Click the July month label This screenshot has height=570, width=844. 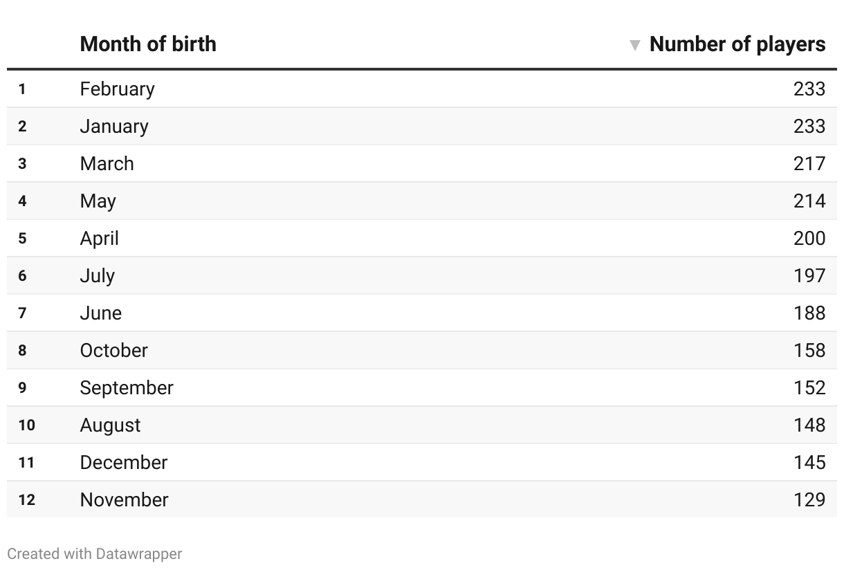[x=98, y=276]
